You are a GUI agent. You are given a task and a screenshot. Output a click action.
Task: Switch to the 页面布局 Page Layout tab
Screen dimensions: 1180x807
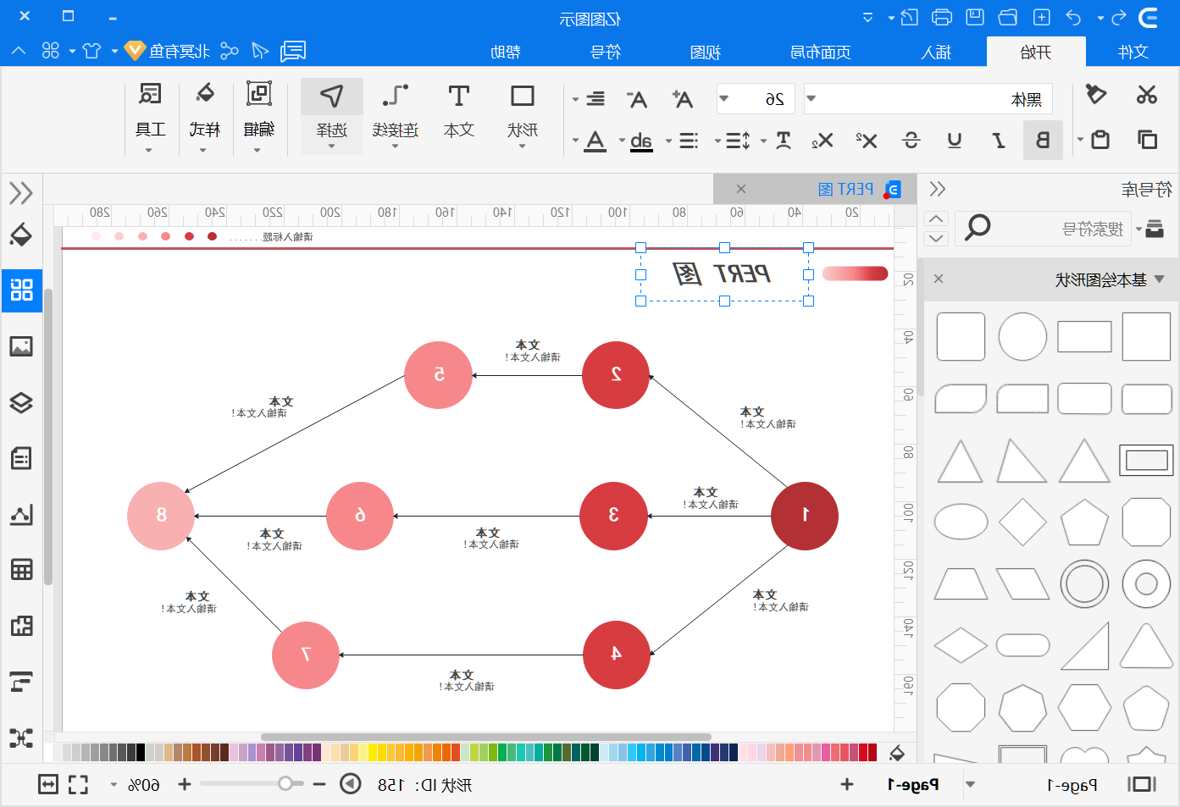pos(821,53)
